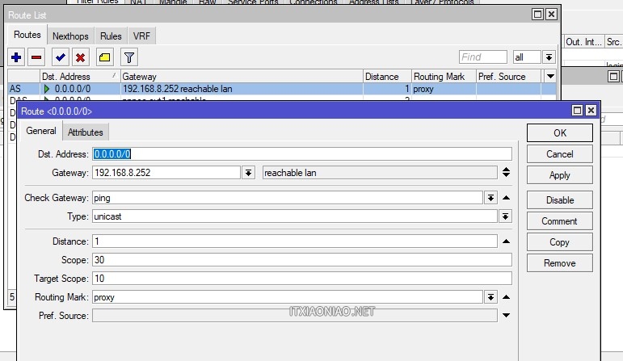Close the Route List window

point(551,15)
